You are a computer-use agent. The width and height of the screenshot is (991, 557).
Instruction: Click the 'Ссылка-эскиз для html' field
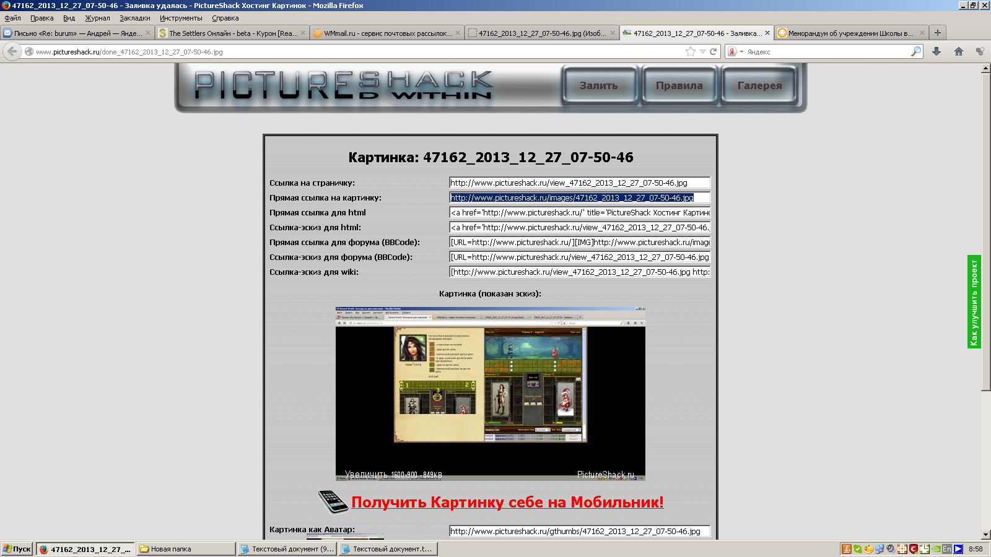pos(580,227)
